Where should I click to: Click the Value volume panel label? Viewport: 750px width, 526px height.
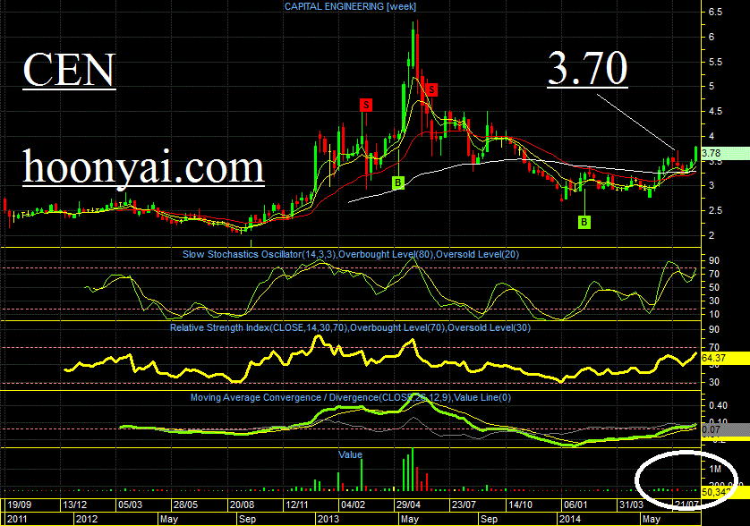[350, 454]
